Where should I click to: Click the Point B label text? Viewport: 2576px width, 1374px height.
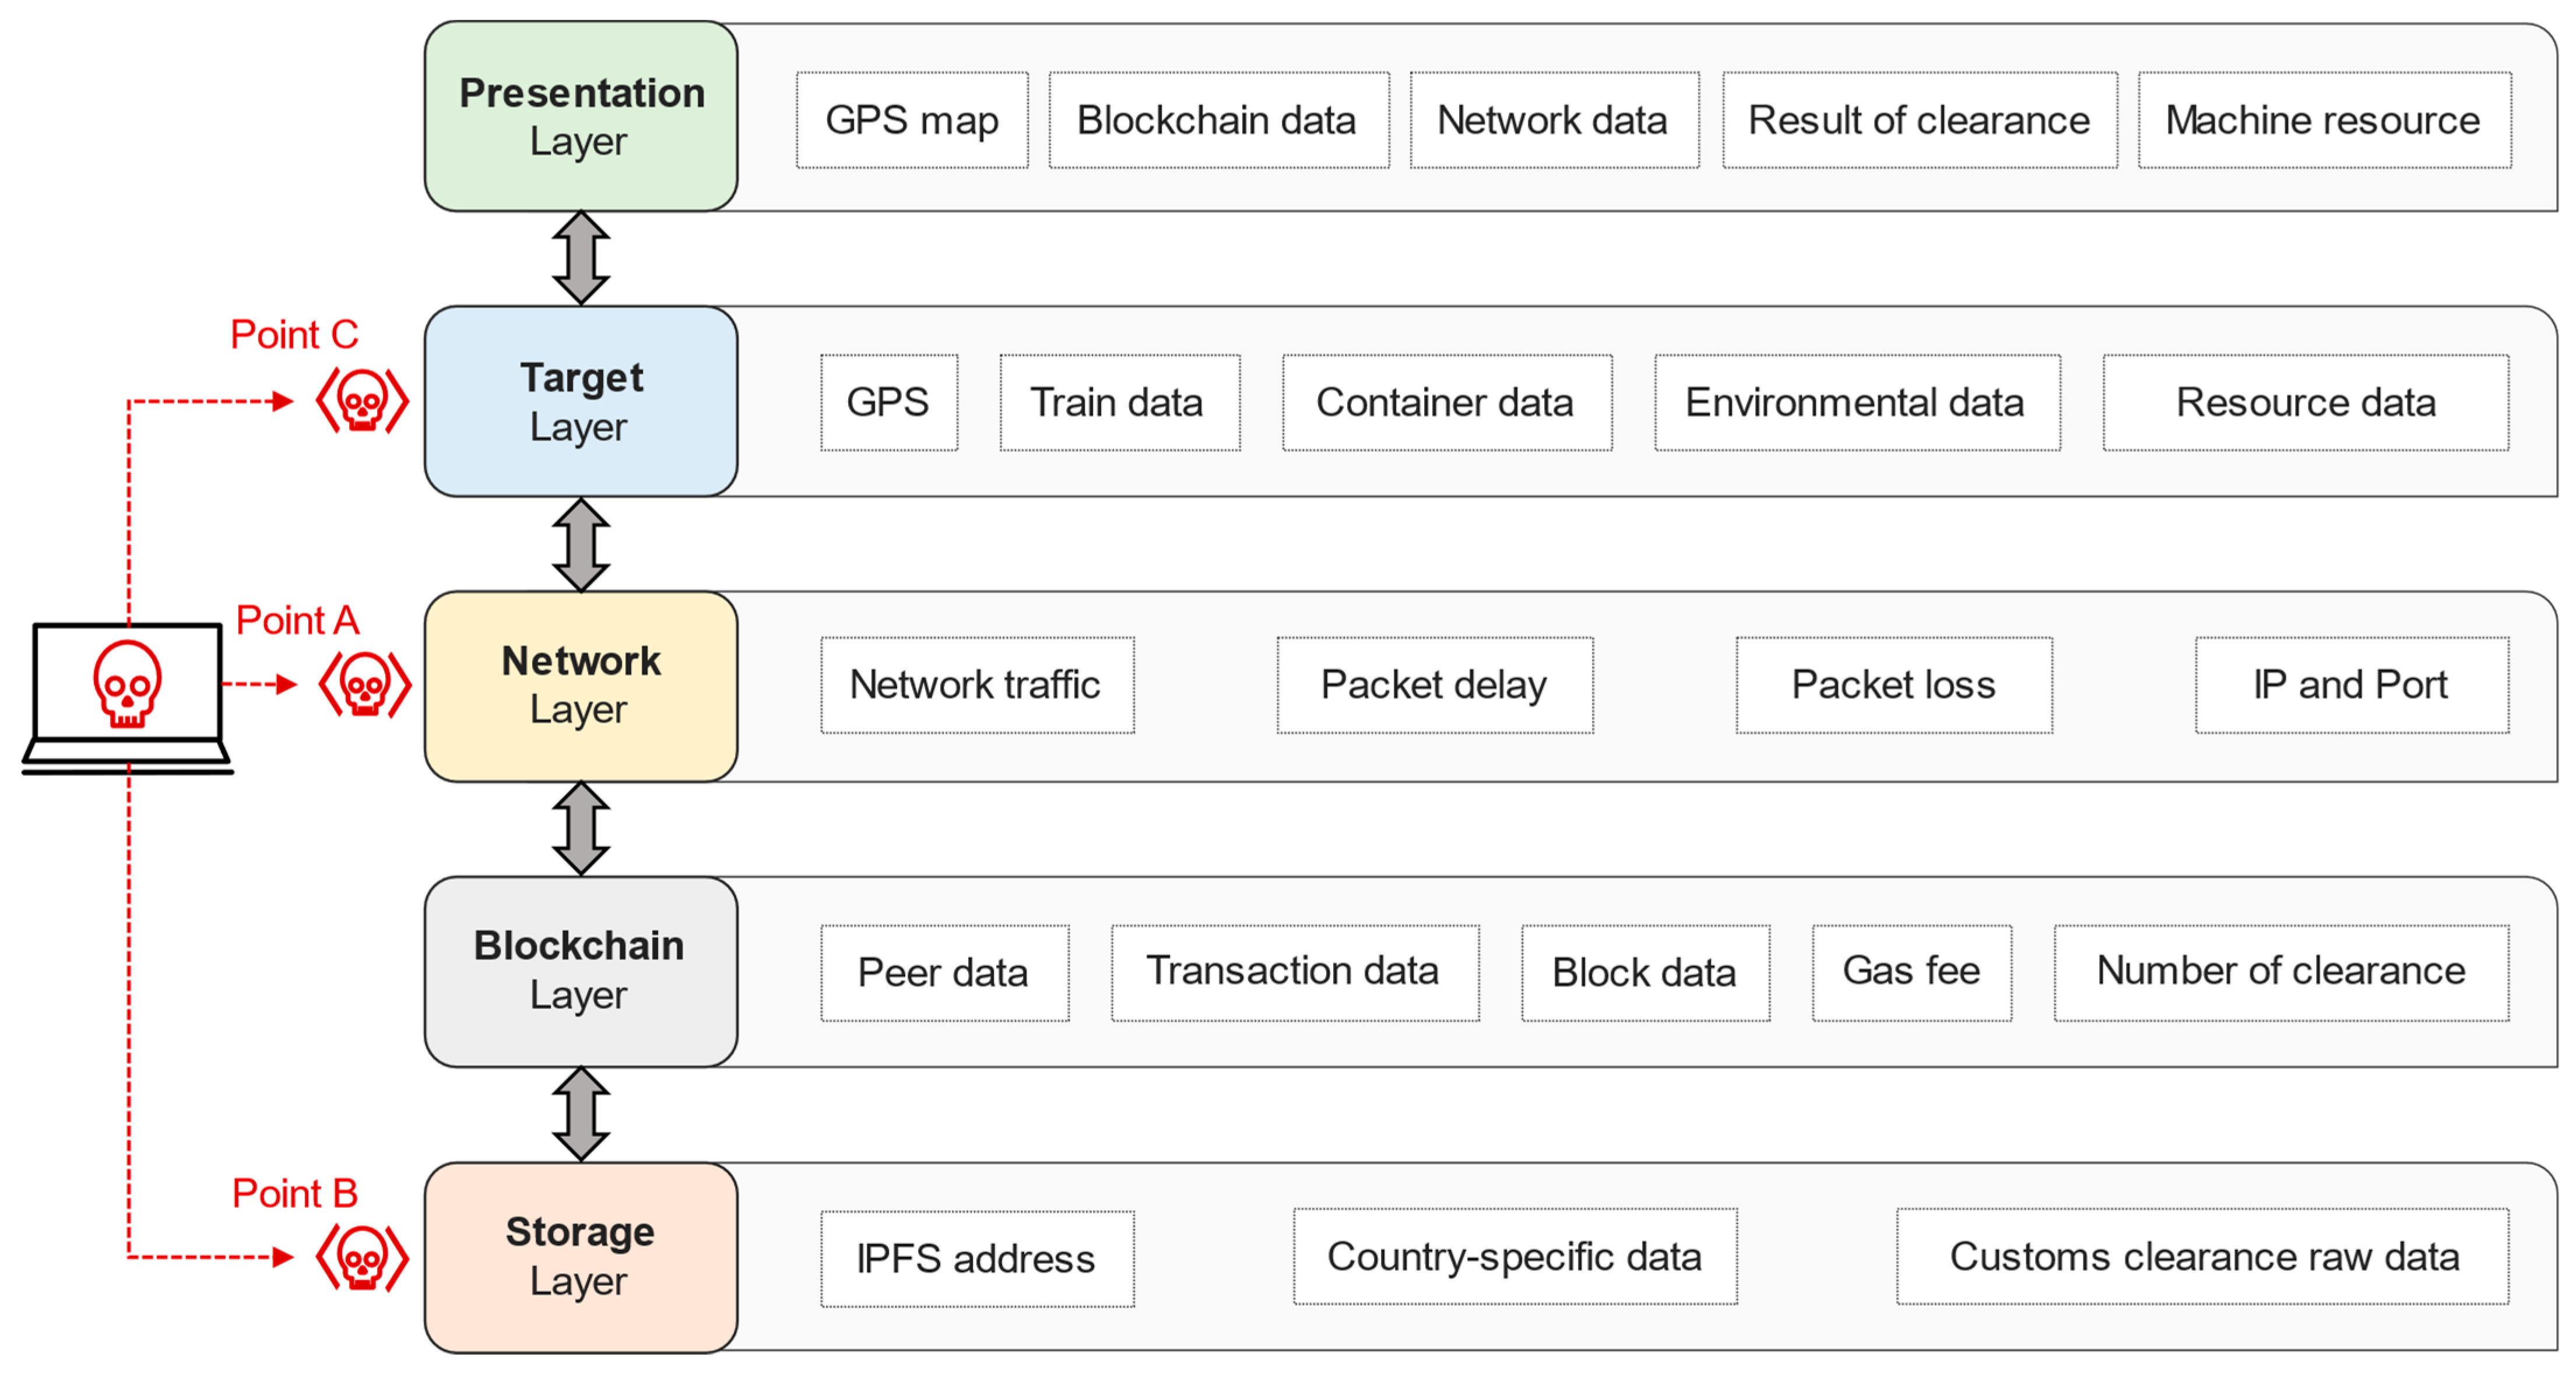pyautogui.click(x=295, y=1193)
